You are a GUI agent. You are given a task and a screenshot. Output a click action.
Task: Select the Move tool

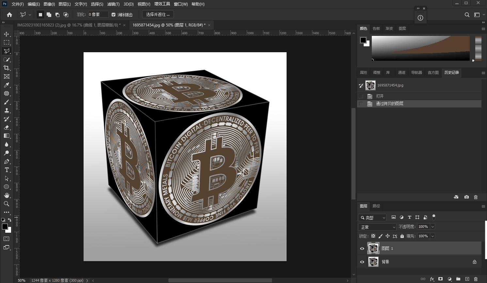(x=7, y=34)
